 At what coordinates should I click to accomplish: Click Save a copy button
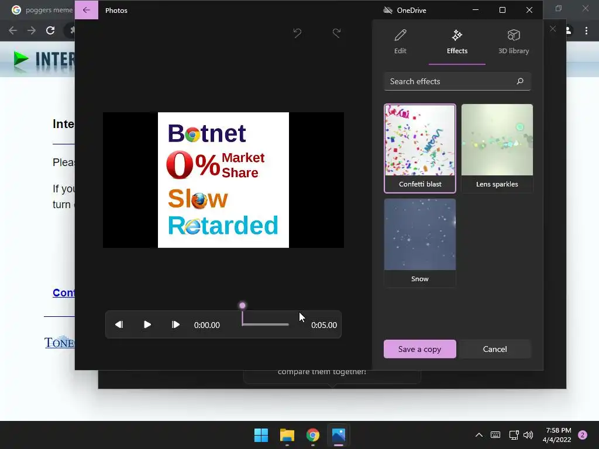coord(420,349)
